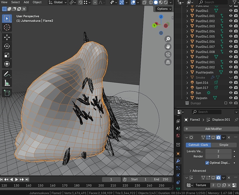Open the Options dropdown in viewport
239x195 pixels.
164,9
